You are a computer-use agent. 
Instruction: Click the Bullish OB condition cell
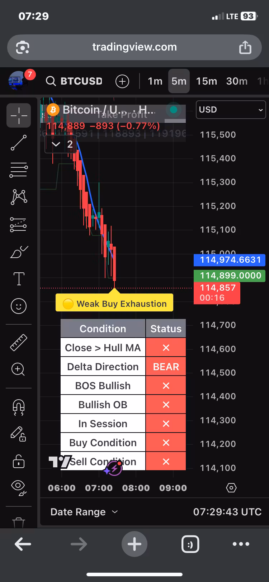103,405
